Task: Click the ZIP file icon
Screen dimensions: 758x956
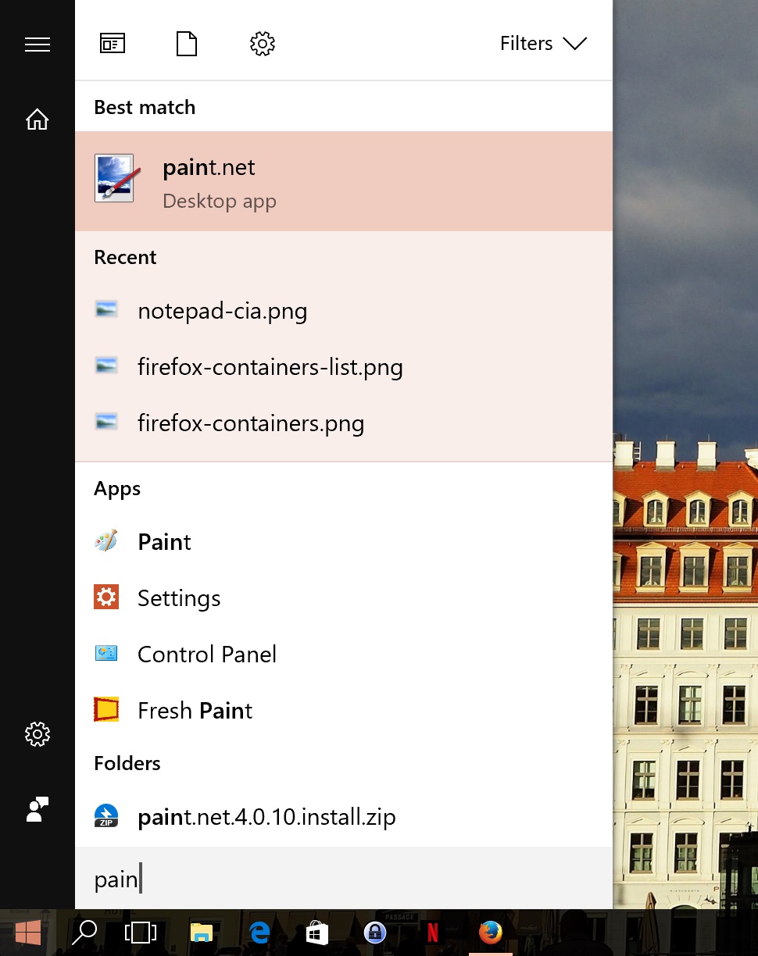Action: [x=106, y=815]
